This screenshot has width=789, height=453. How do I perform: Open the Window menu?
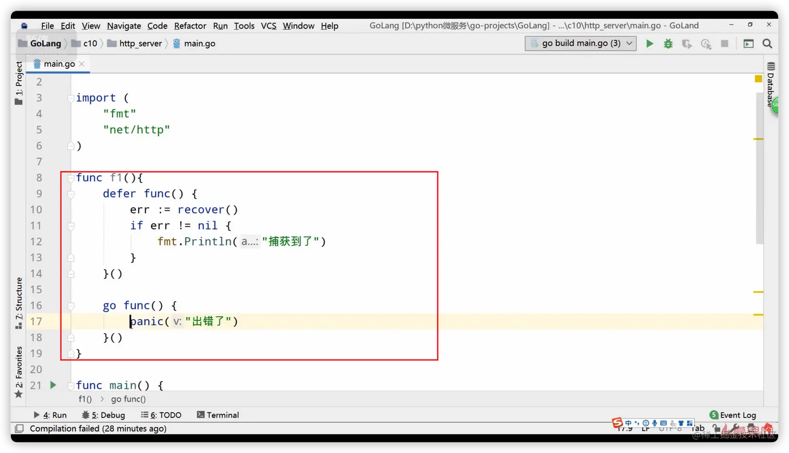tap(298, 26)
